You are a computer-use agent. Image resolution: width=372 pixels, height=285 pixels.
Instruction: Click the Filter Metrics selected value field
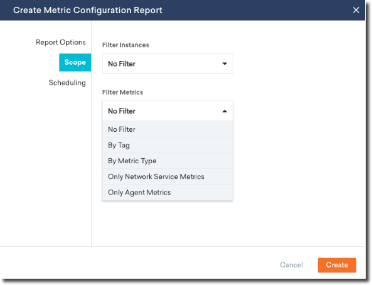point(167,111)
